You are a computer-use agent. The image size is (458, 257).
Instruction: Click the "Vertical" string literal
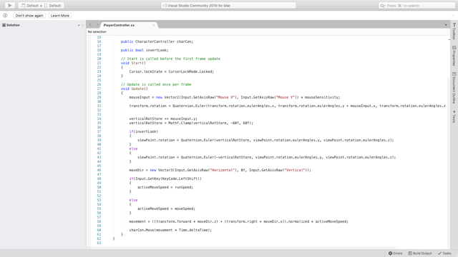point(295,170)
